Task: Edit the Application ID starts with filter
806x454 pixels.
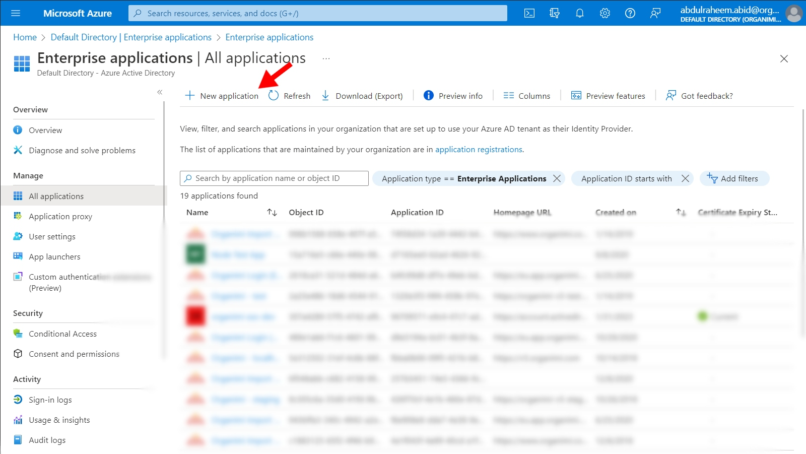Action: click(x=626, y=178)
